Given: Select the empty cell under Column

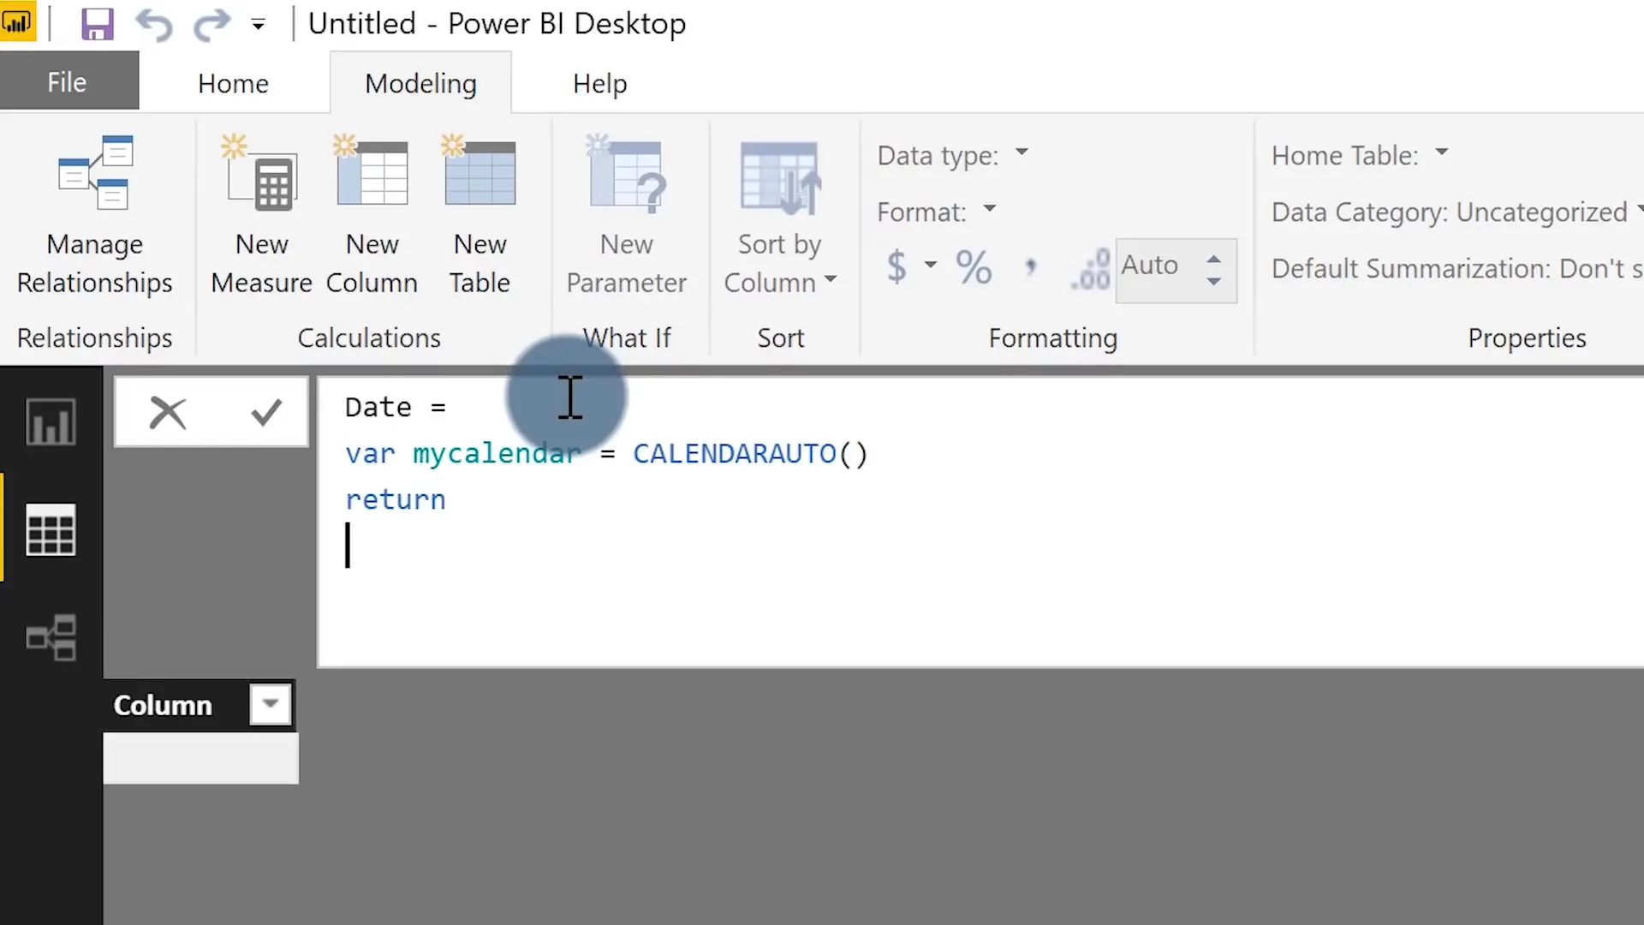Looking at the screenshot, I should click(x=201, y=758).
